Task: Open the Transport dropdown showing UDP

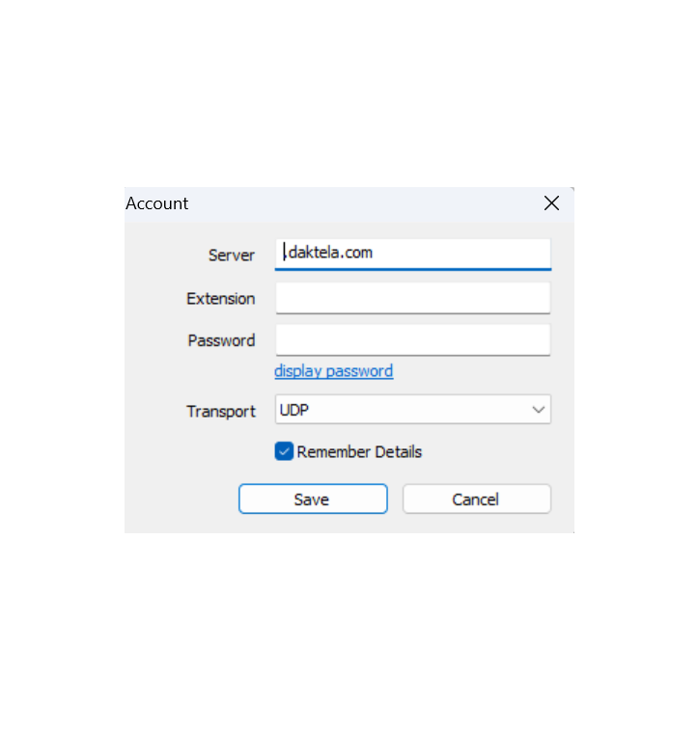Action: 412,410
